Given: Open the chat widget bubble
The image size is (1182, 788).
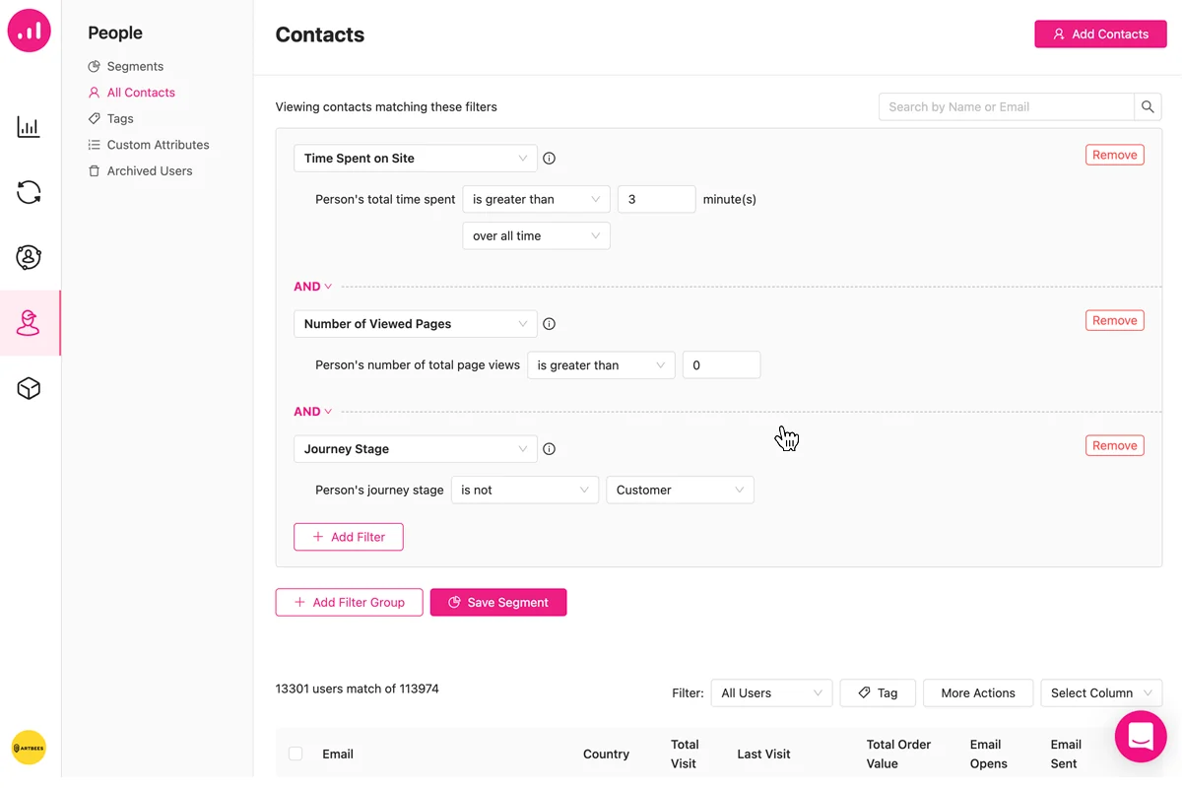Looking at the screenshot, I should point(1141,736).
